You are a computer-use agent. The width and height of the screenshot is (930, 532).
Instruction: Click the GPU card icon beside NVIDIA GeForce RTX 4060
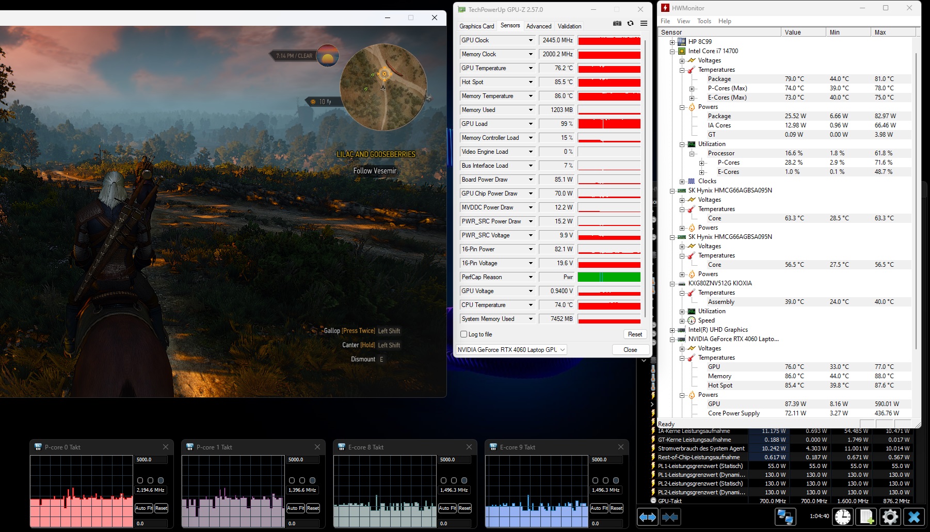(x=682, y=339)
